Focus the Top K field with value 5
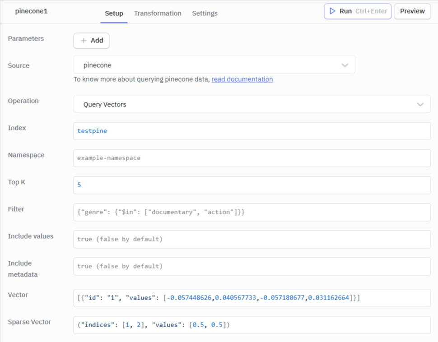The image size is (438, 342). coord(252,185)
